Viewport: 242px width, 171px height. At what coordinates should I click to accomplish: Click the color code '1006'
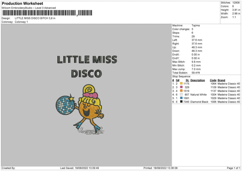pyautogui.click(x=213, y=102)
